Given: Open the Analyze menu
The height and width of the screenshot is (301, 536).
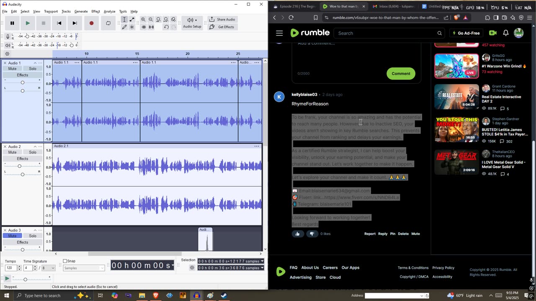Looking at the screenshot, I should click(109, 11).
